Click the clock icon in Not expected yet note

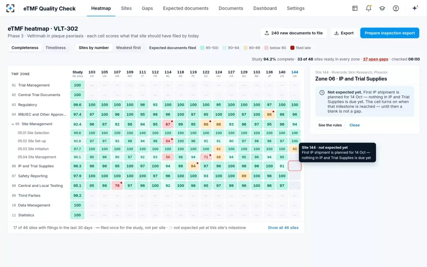[322, 92]
